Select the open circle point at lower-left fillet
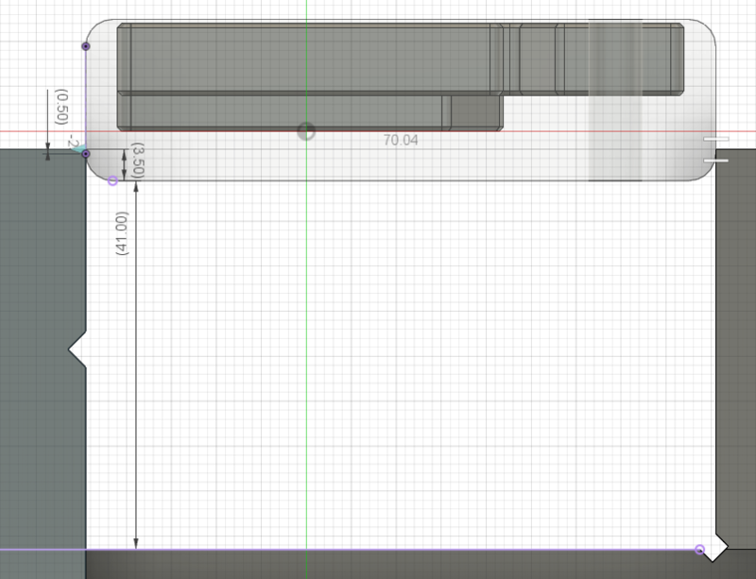This screenshot has width=756, height=579. (112, 180)
